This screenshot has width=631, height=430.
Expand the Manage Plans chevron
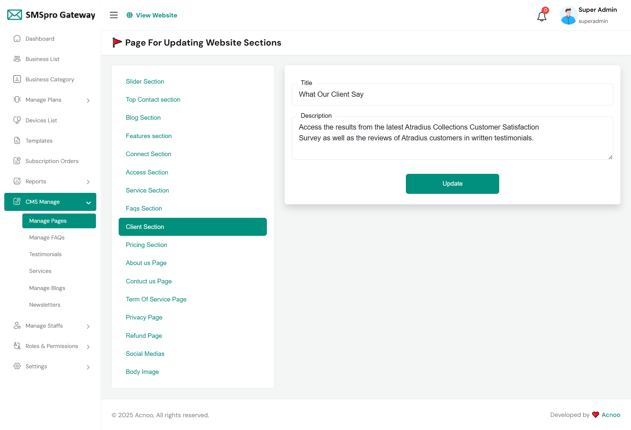pos(88,100)
